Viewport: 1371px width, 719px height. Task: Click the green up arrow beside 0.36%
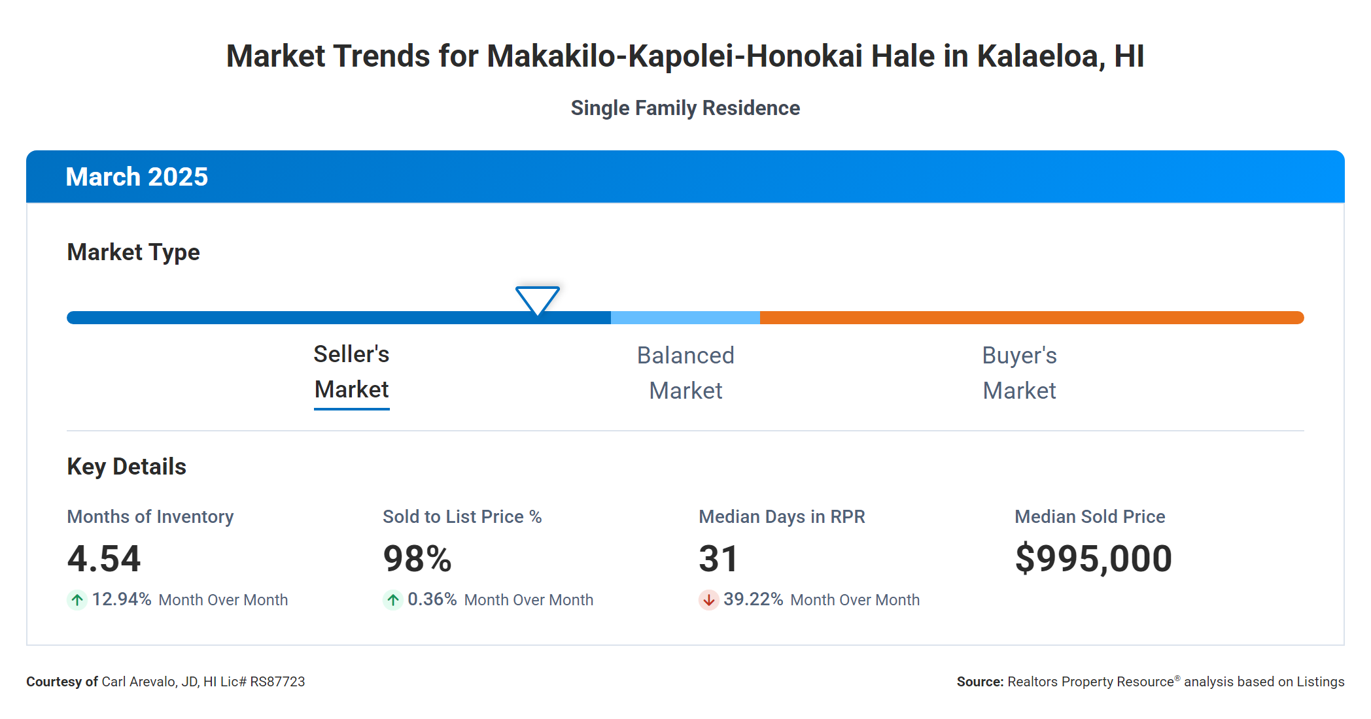pos(392,599)
